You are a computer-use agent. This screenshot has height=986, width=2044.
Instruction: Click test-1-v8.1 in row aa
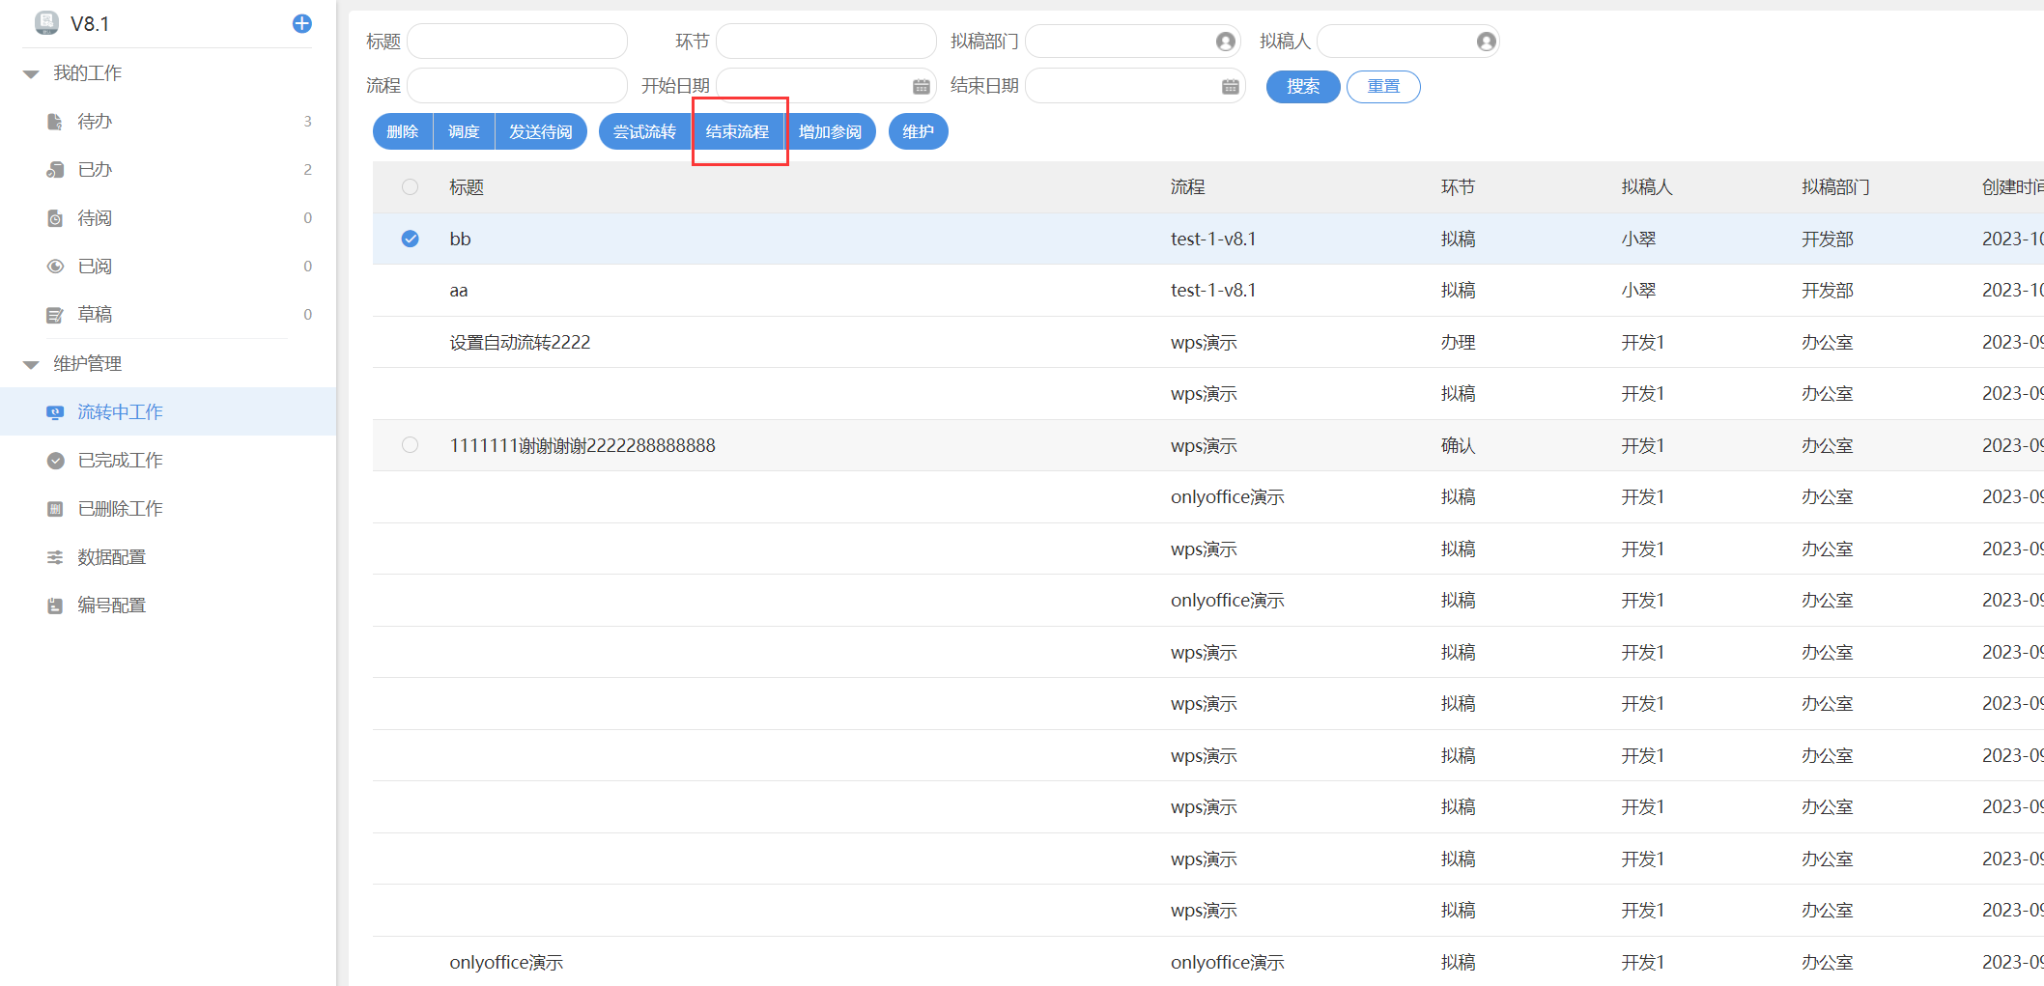tap(1213, 291)
